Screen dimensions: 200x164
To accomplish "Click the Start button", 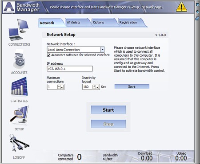I will [x=108, y=110].
